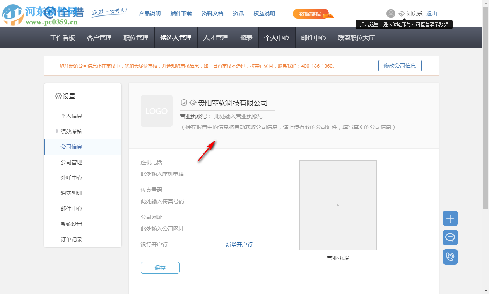The height and width of the screenshot is (294, 489).
Task: Click the 营业执照号 input field
Action: [x=253, y=116]
